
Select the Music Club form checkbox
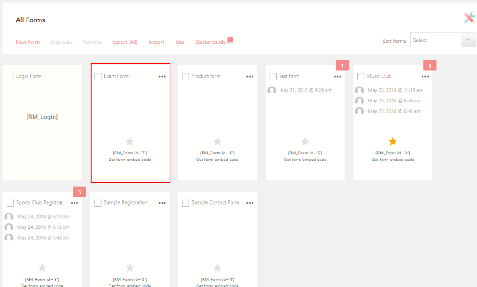[361, 76]
